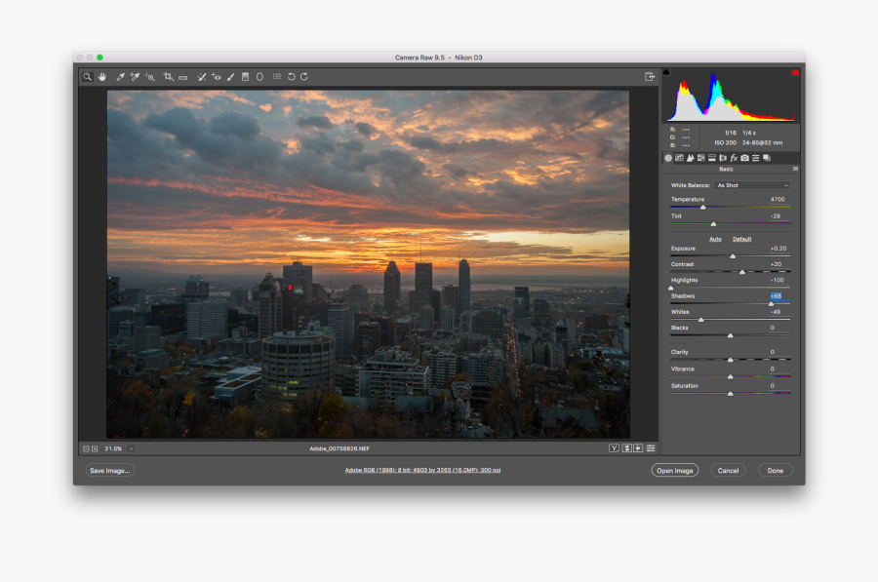878x582 pixels.
Task: Select the Spot Removal tool
Action: 202,77
